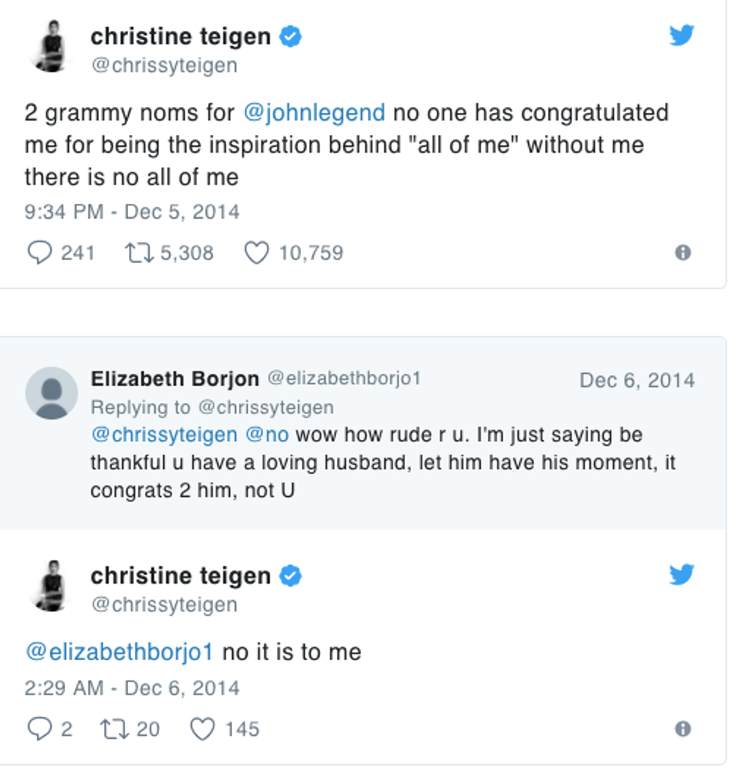Open the @johnlegend mention link
The height and width of the screenshot is (771, 734).
pyautogui.click(x=315, y=113)
